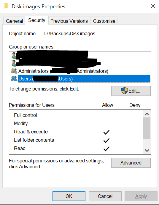Confirm the dialog with OK
The height and width of the screenshot is (205, 159).
(69, 196)
